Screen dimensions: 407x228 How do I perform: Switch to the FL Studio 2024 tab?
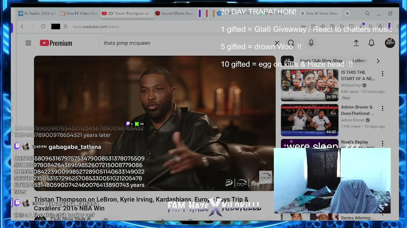point(37,14)
